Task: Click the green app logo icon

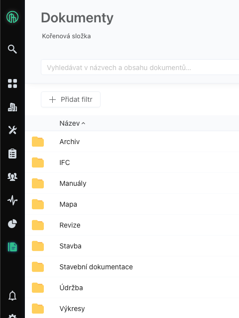Action: (x=12, y=17)
